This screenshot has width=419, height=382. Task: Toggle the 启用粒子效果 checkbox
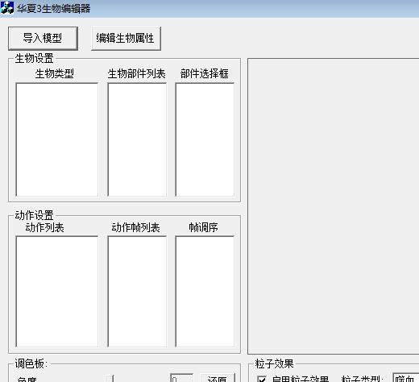click(262, 379)
